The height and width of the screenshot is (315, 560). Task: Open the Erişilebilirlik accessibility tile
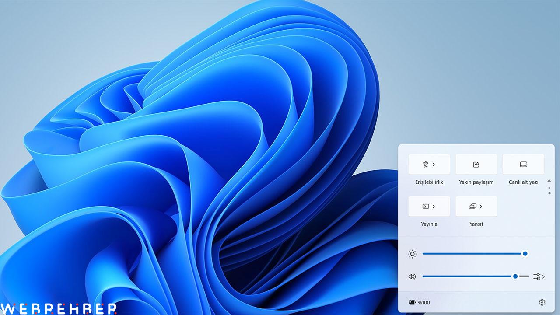tap(429, 164)
